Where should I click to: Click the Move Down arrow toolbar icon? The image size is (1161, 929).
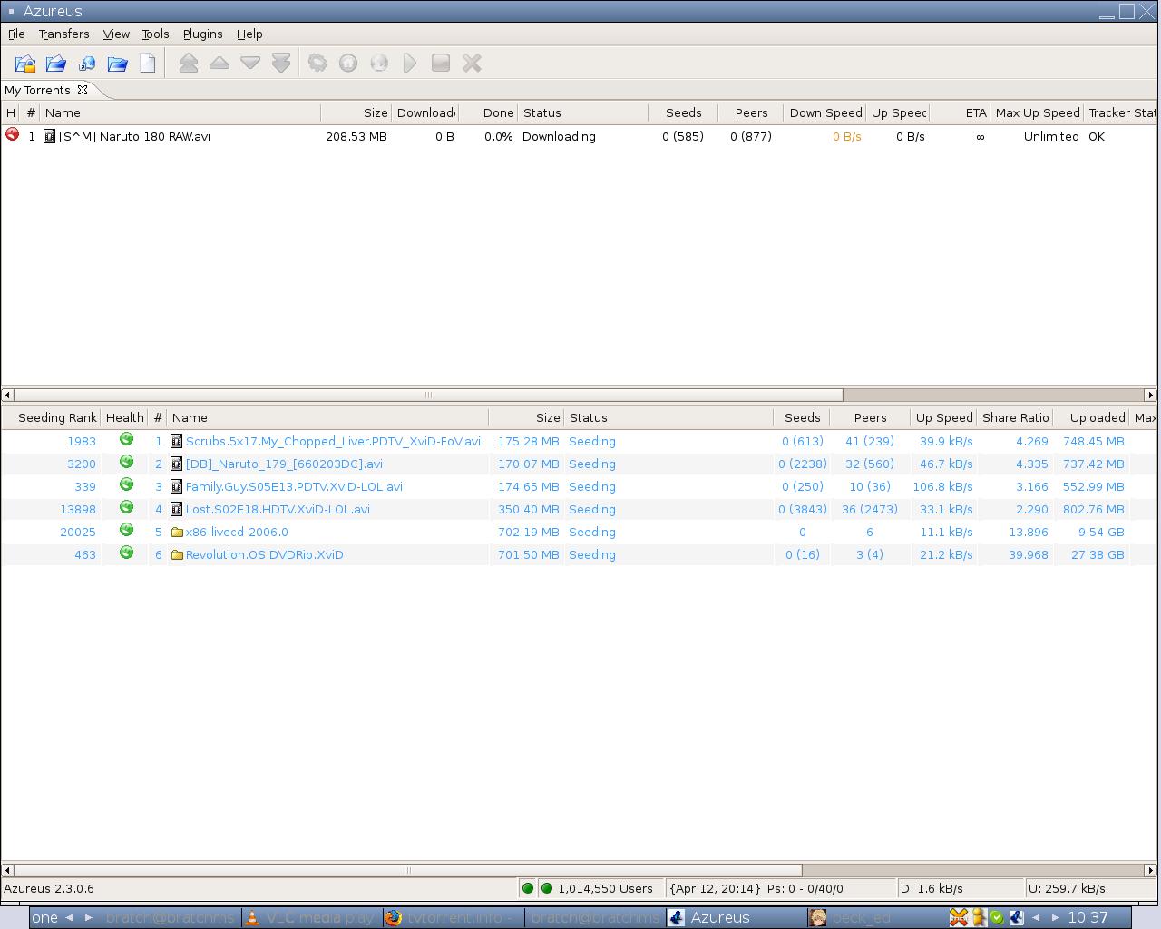pos(250,64)
